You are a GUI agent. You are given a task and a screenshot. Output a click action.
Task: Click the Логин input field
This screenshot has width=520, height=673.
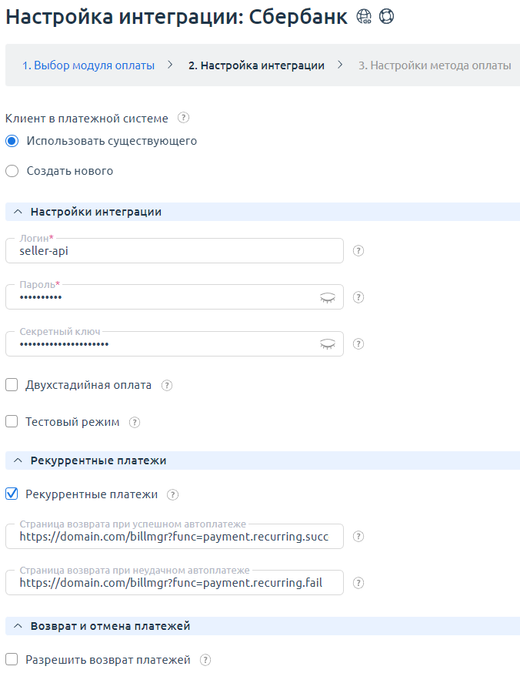[174, 251]
